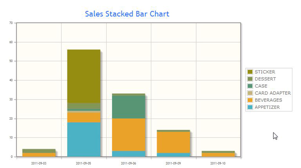The width and height of the screenshot is (301, 168).
Task: Click the CARD ADAPTER legend swatch
Action: pos(250,93)
